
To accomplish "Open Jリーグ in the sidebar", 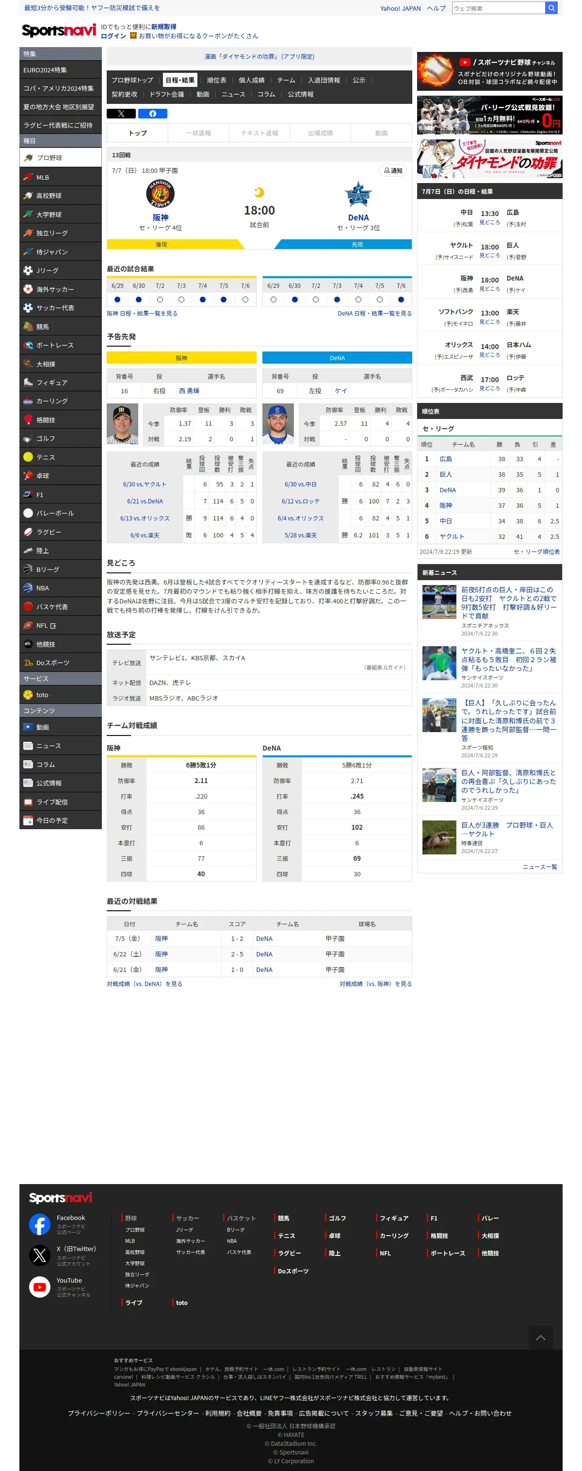I will pos(61,270).
